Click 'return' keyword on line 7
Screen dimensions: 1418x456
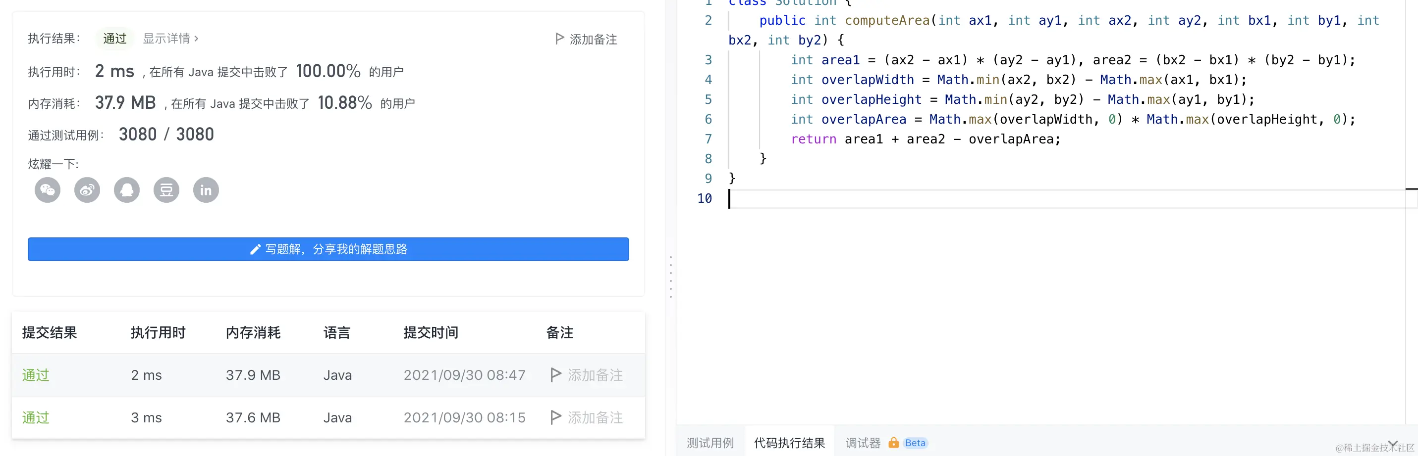[814, 139]
